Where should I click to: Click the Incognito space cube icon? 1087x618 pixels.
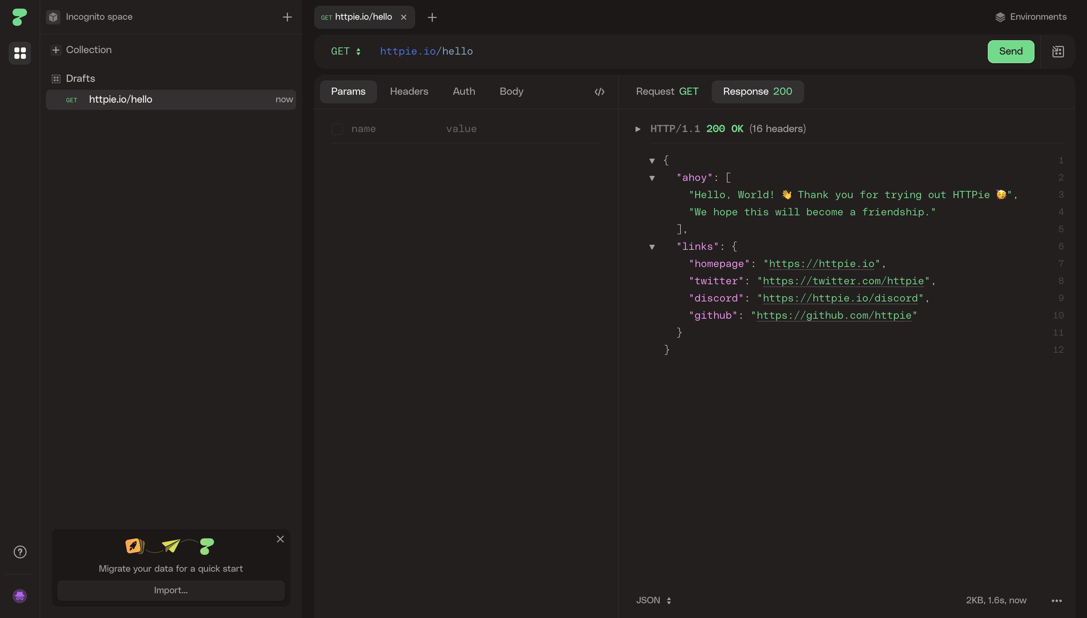[x=53, y=17]
